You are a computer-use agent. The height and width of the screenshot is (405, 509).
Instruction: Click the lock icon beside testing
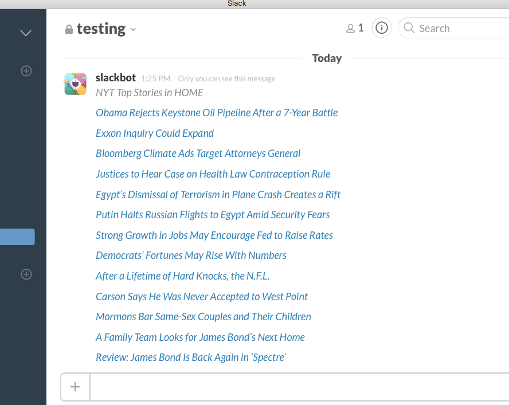[x=69, y=29]
